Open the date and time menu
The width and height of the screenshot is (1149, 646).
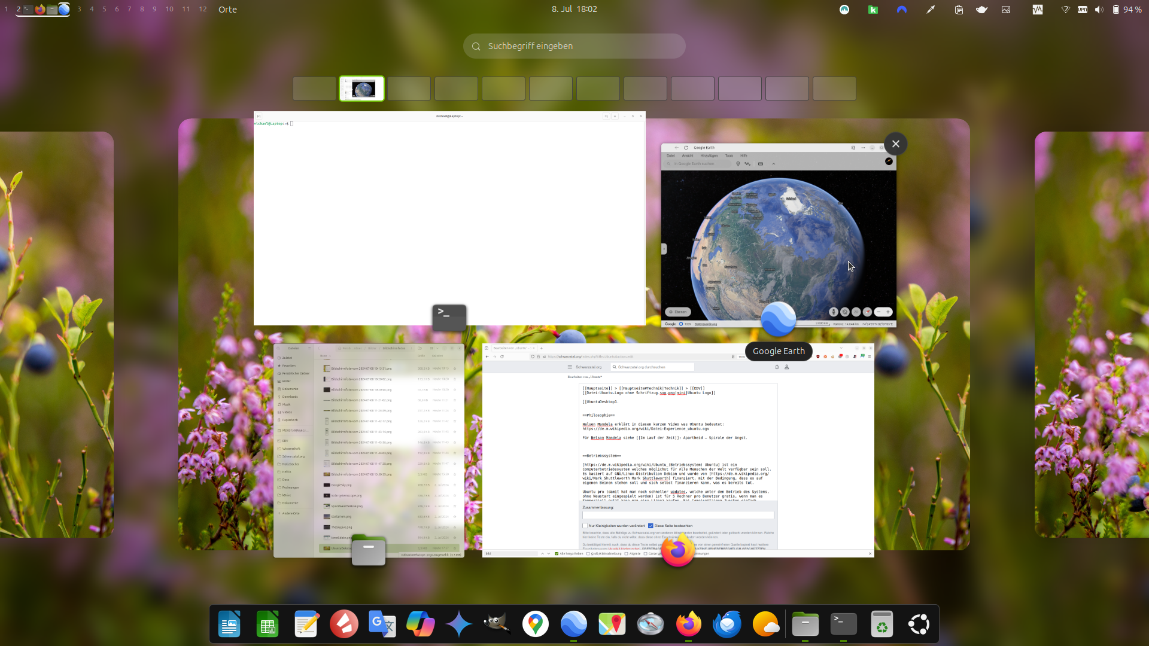point(574,9)
